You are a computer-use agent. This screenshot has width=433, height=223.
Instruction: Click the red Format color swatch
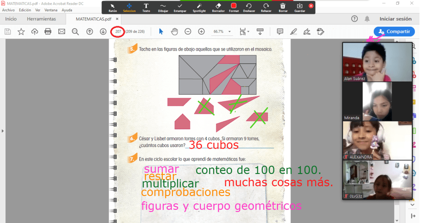pos(233,6)
